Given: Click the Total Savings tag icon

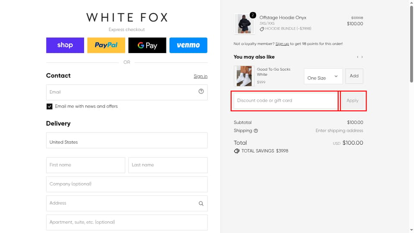Looking at the screenshot, I should click(x=237, y=151).
